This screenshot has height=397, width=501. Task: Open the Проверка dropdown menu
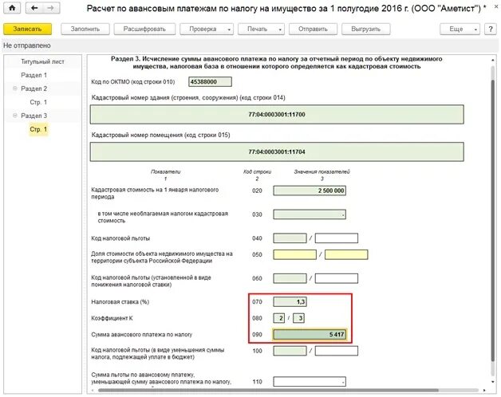207,29
